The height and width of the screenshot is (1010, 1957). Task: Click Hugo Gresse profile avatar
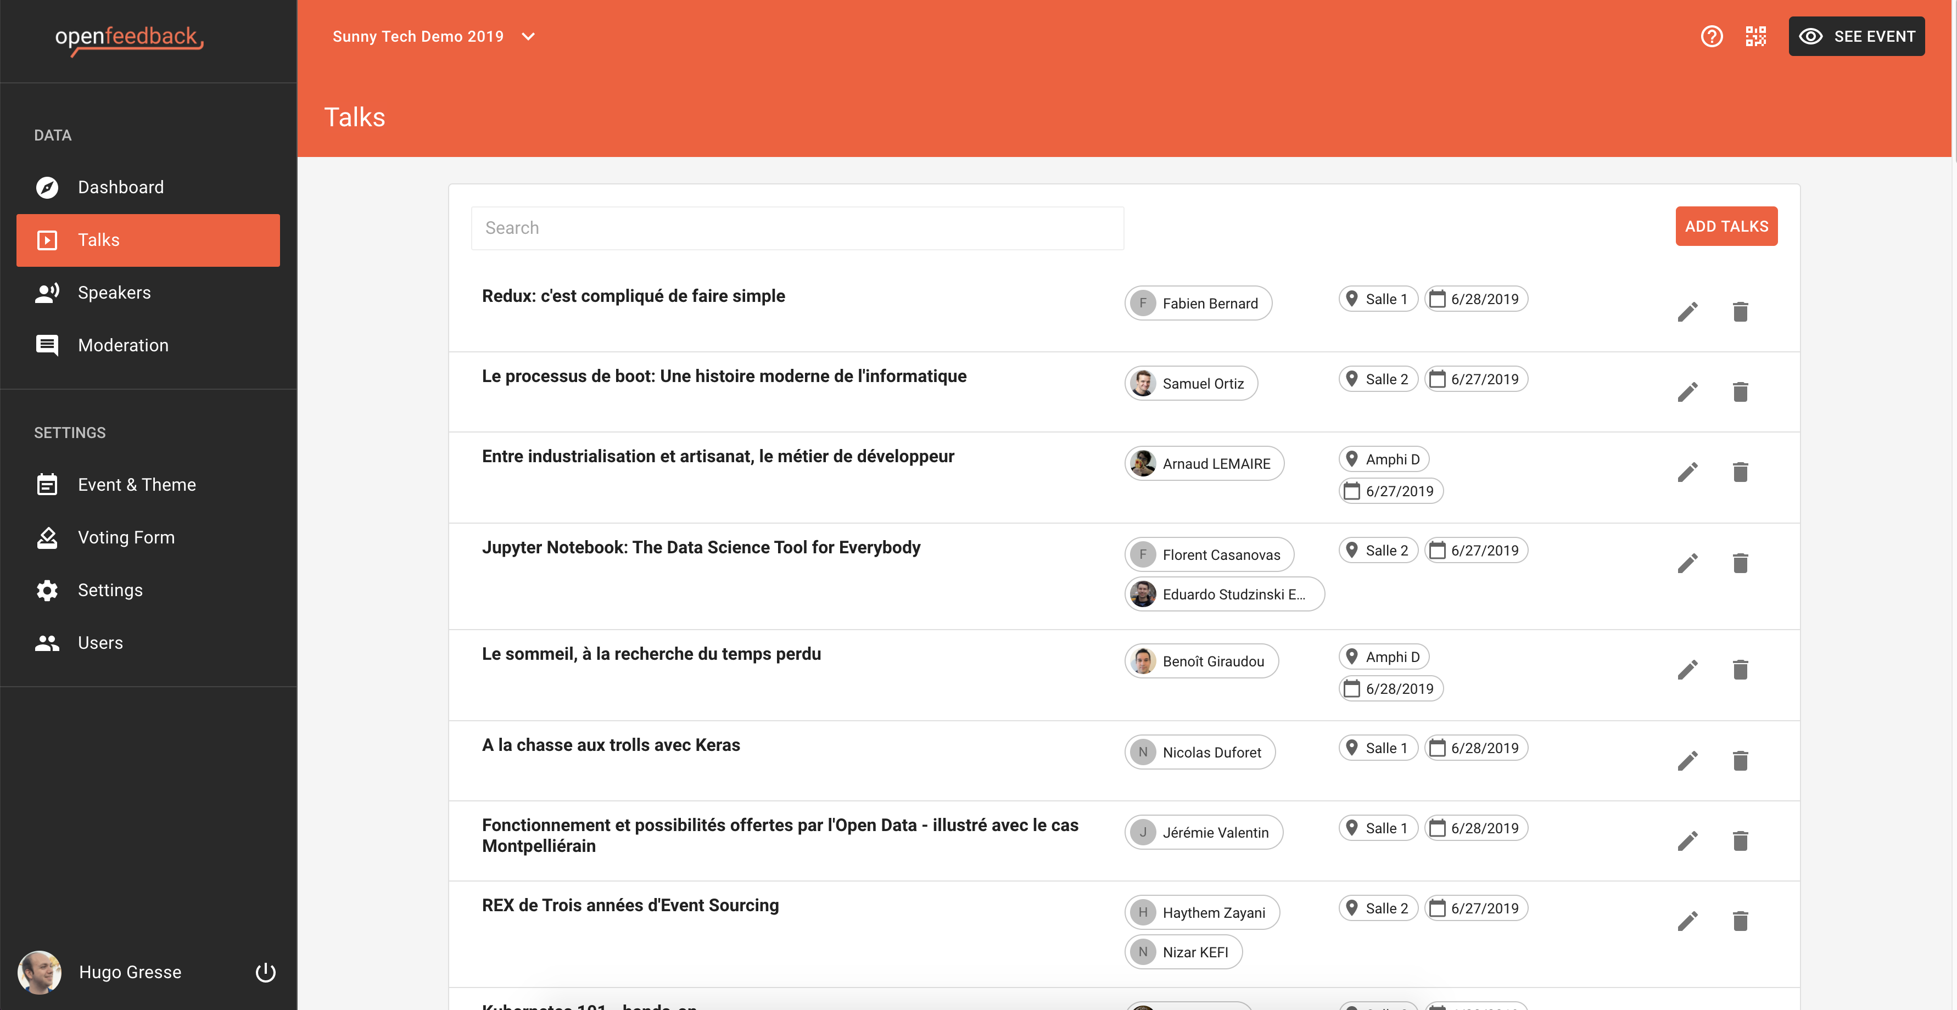[x=39, y=972]
